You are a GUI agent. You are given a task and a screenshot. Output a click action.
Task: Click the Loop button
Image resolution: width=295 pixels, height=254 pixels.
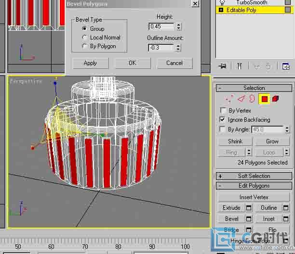pyautogui.click(x=269, y=152)
